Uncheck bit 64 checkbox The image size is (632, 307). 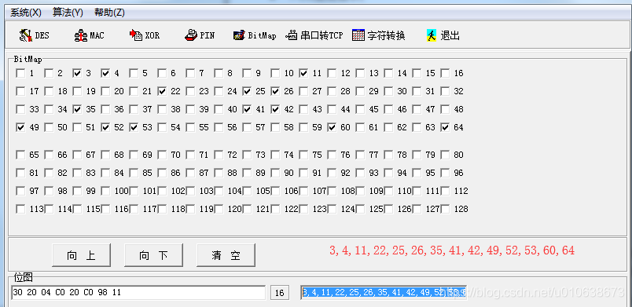coord(445,127)
